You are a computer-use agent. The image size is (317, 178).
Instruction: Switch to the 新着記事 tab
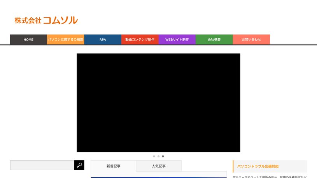coord(114,166)
